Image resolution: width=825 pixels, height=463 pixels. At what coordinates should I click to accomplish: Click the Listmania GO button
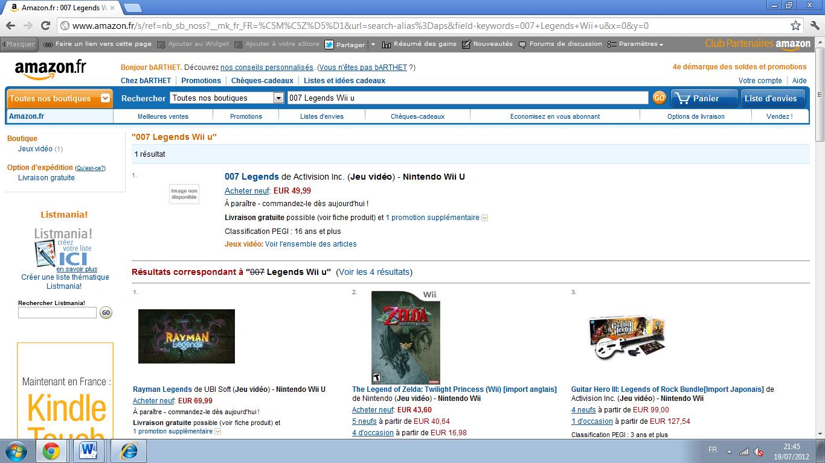[x=106, y=312]
